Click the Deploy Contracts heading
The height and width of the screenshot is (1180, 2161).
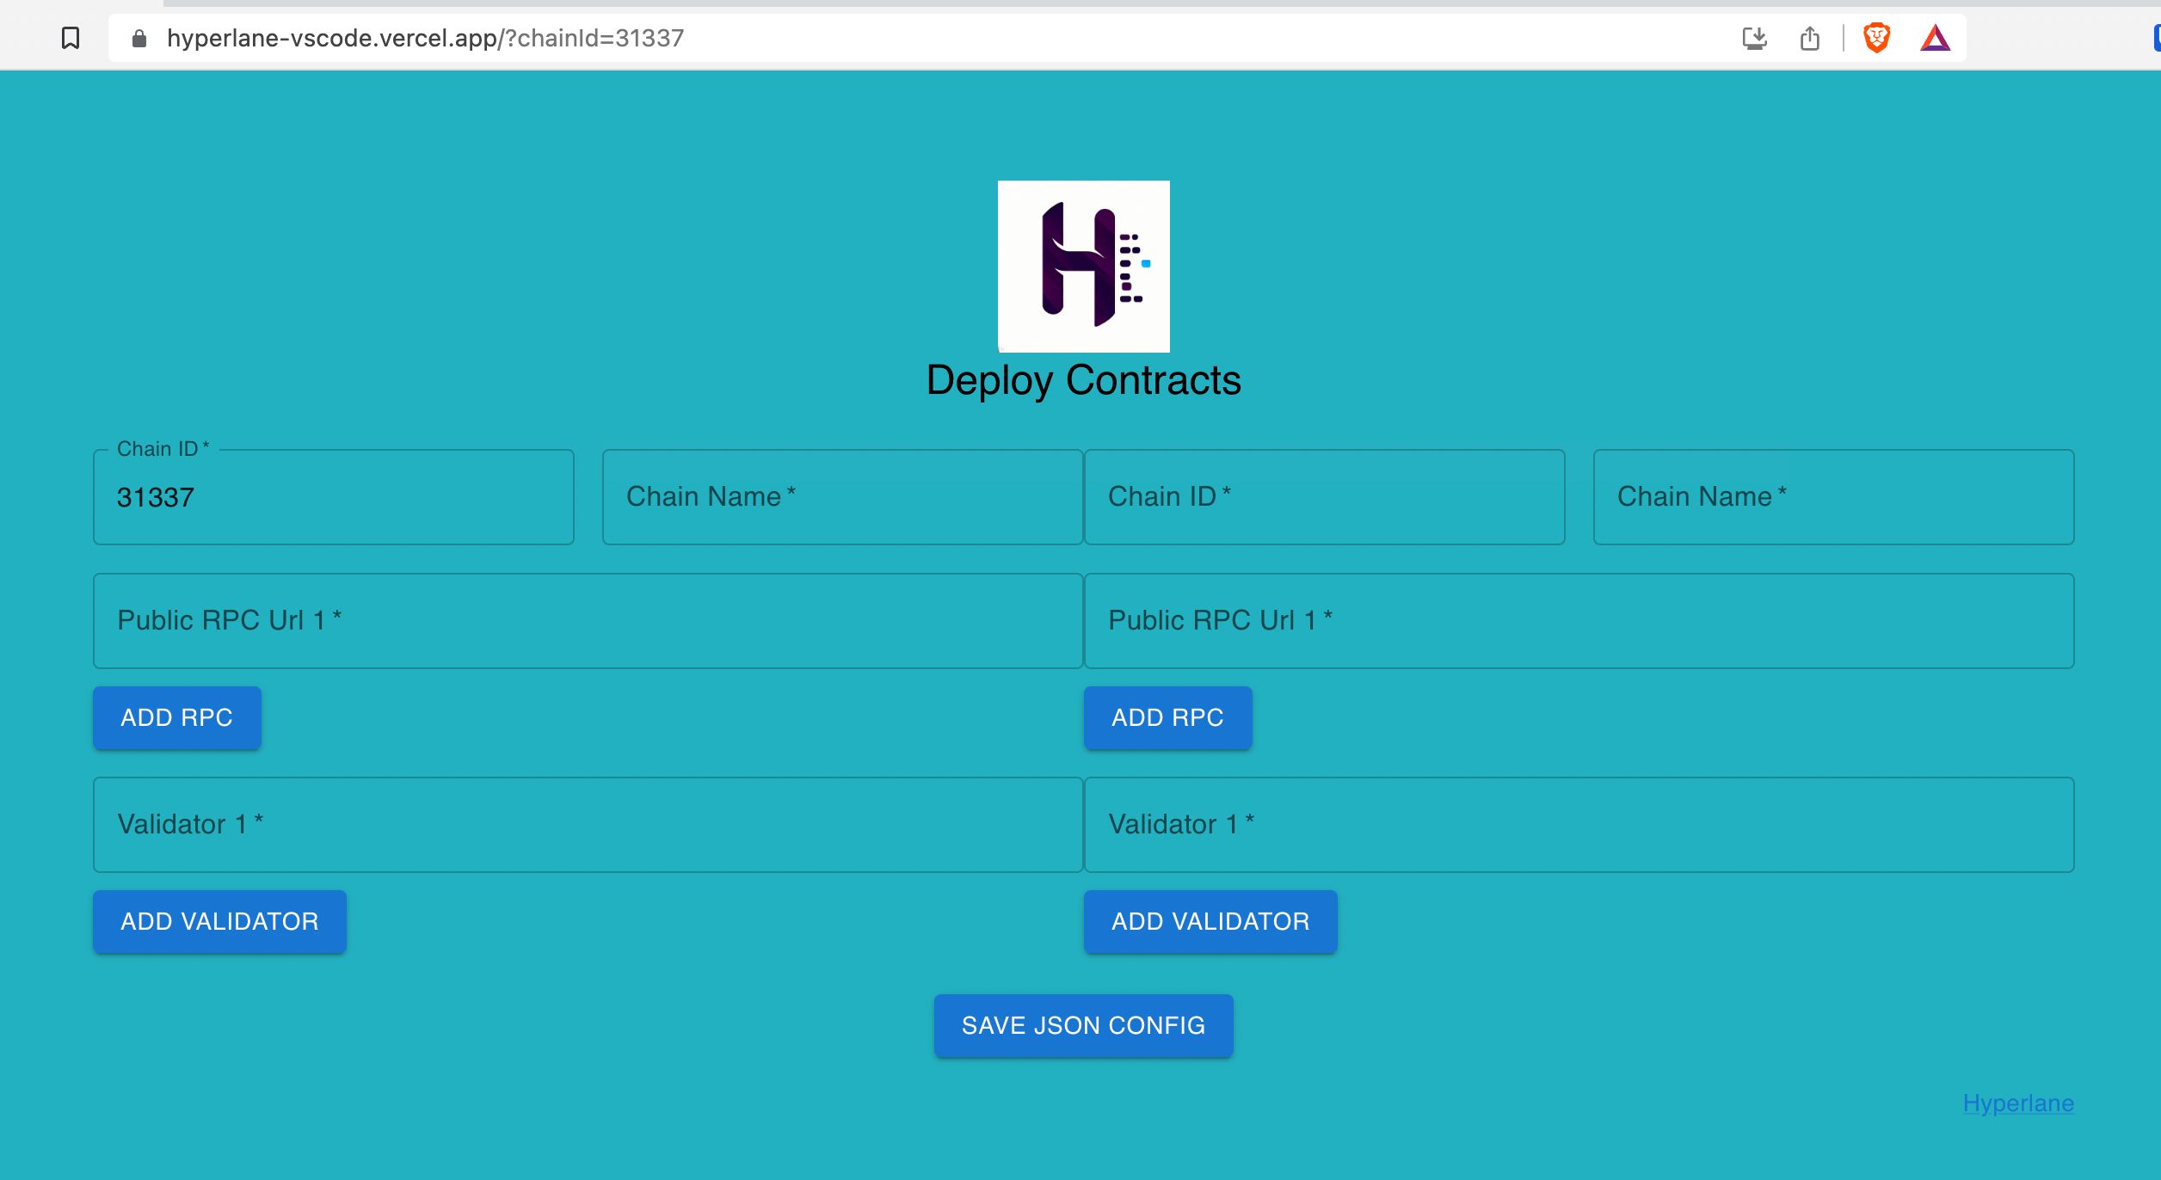click(x=1084, y=381)
